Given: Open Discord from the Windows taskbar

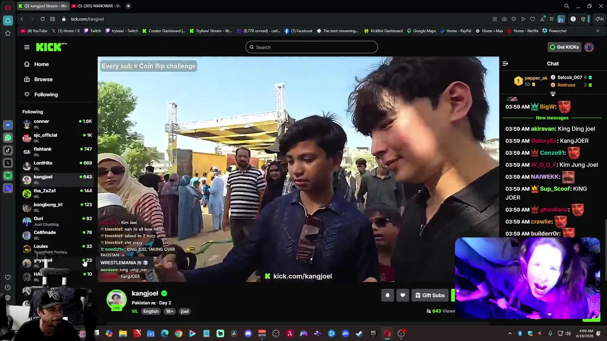Looking at the screenshot, I should tap(248, 333).
